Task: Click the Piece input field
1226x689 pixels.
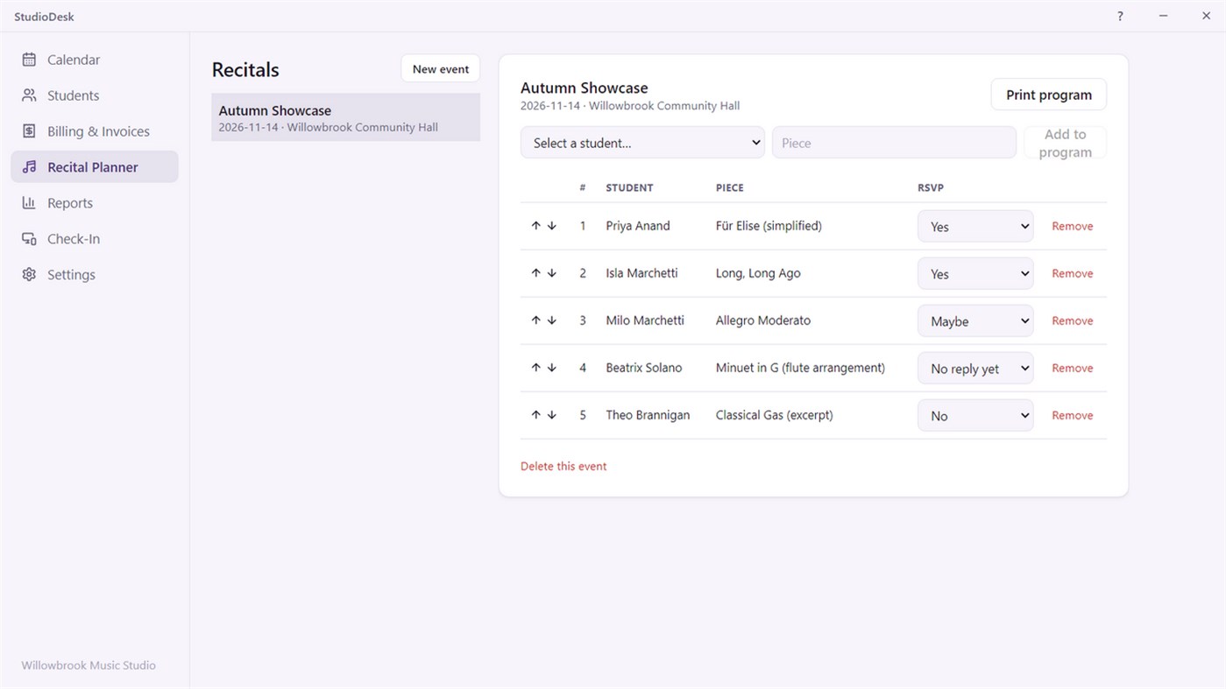Action: (894, 143)
